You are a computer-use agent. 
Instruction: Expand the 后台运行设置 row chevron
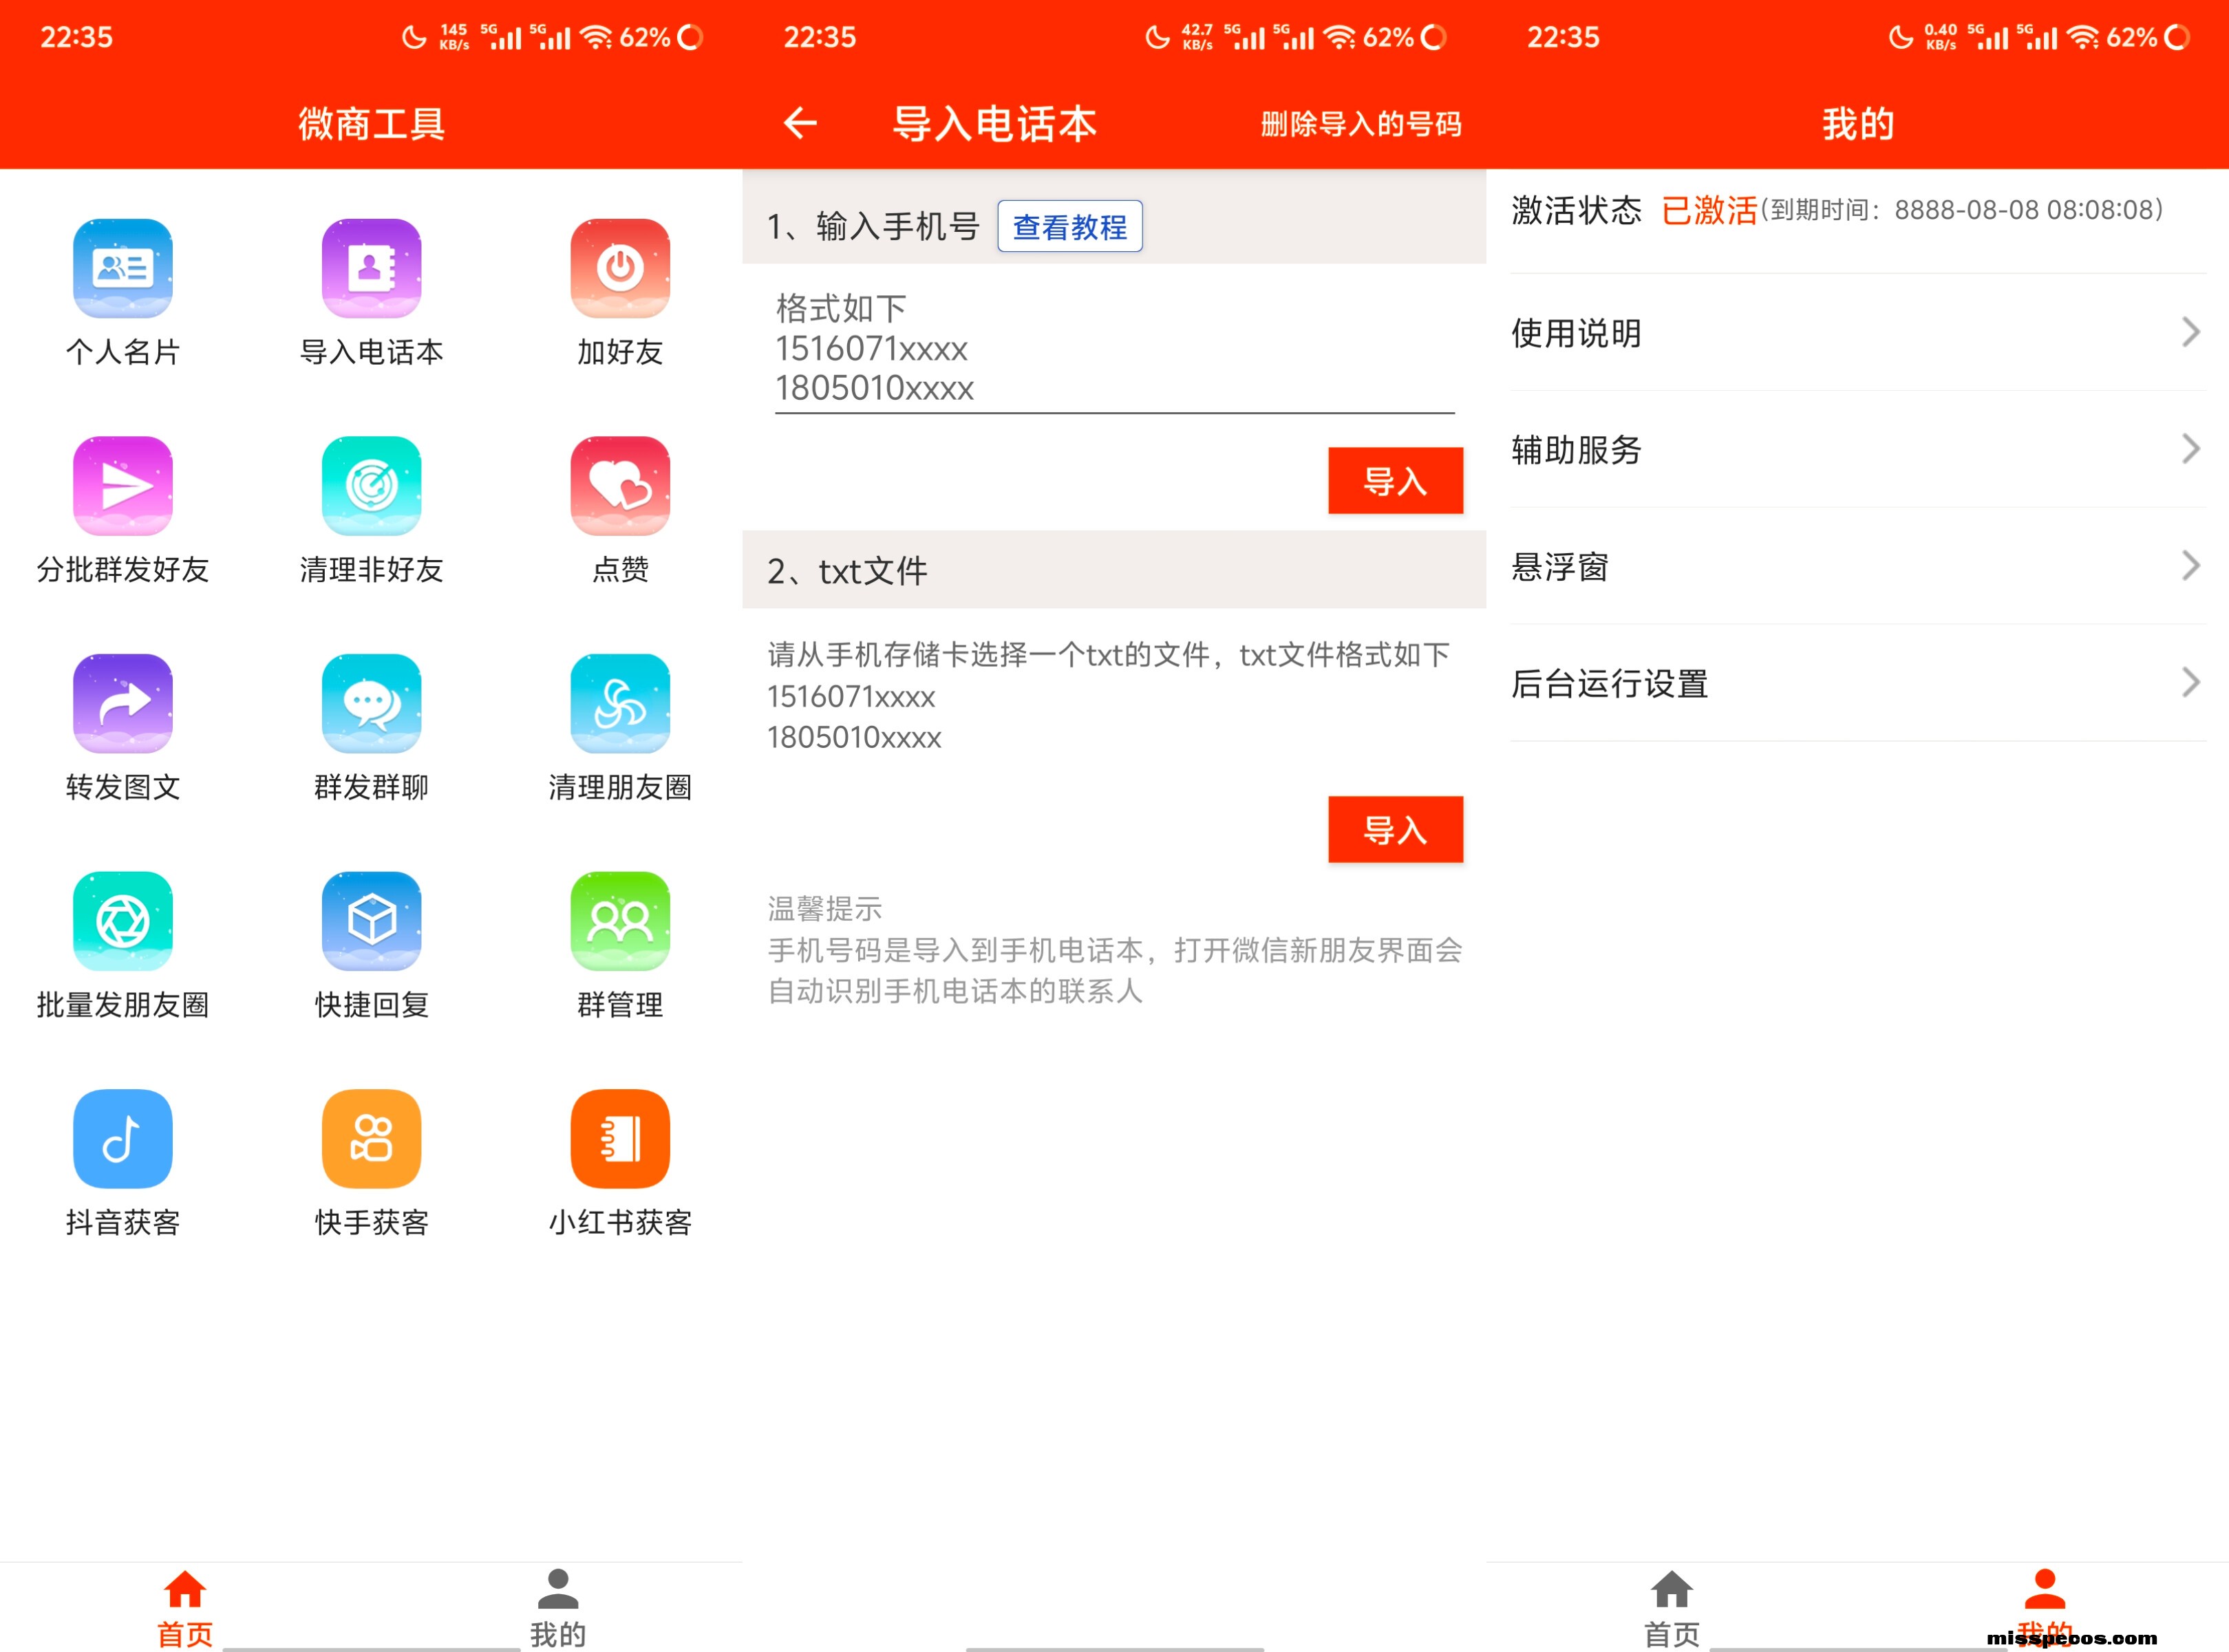tap(2190, 683)
